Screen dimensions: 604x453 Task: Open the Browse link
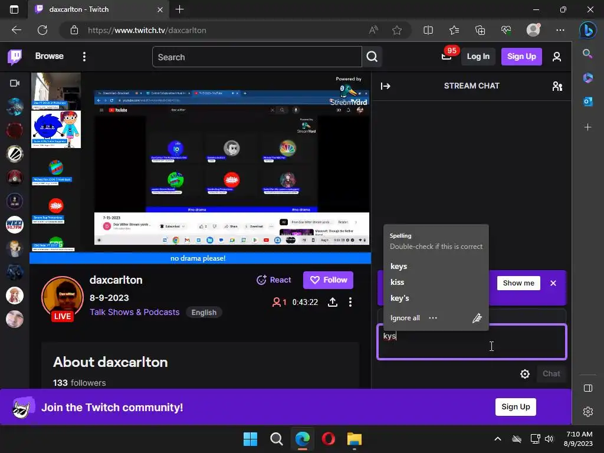coord(50,56)
